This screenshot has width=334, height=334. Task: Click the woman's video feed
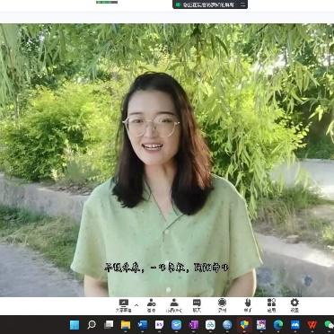(x=167, y=160)
